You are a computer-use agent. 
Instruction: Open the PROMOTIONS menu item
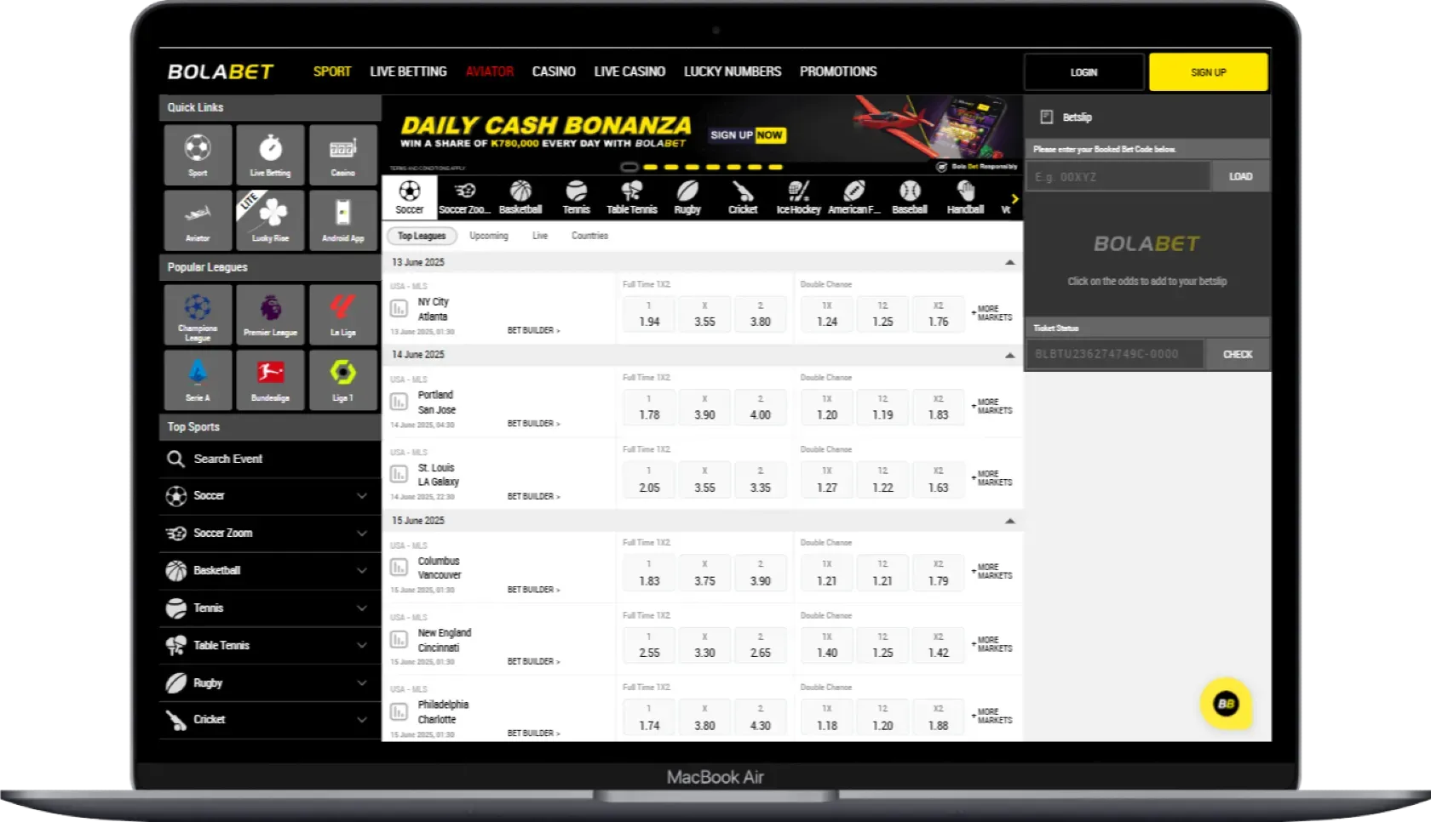[838, 71]
